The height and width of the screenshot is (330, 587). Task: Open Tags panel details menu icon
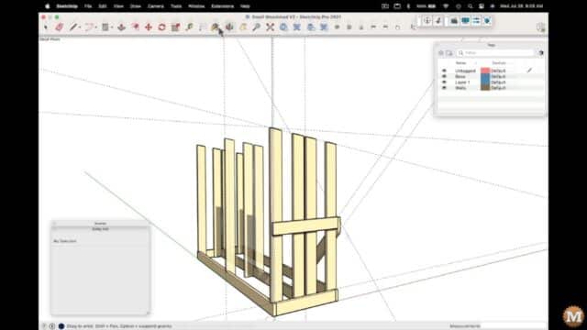click(x=540, y=53)
